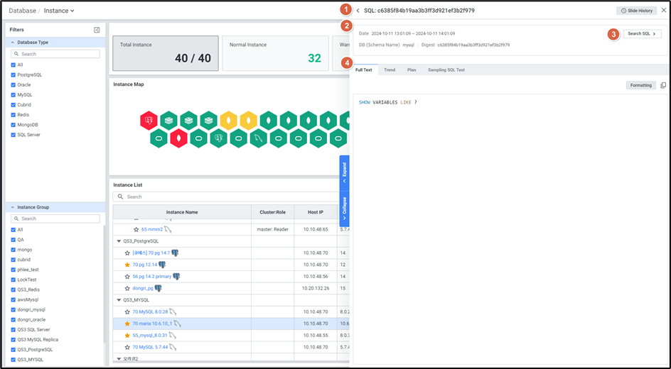Open the Instance breadcrumb dropdown
Viewport: 671px width, 369px height.
59,11
